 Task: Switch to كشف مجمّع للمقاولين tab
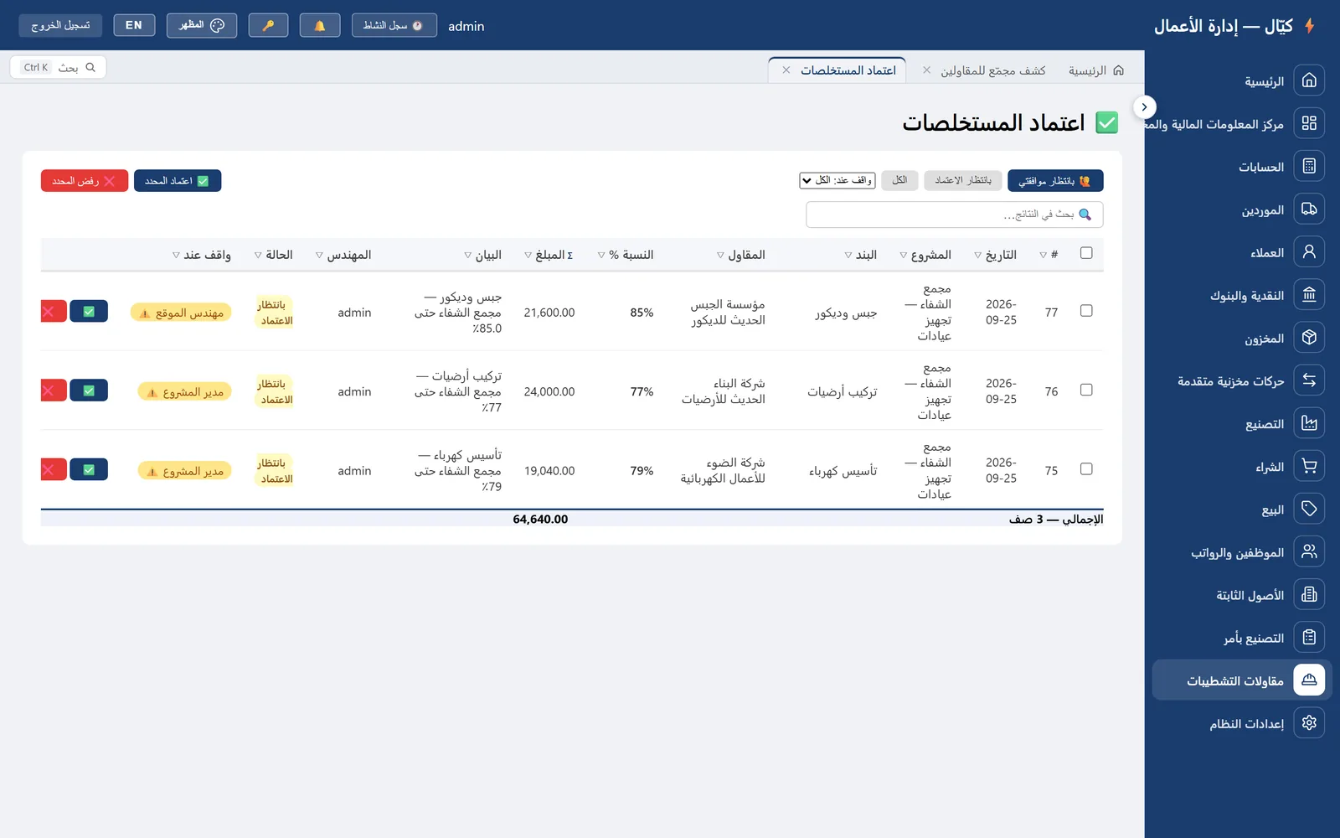(x=993, y=70)
